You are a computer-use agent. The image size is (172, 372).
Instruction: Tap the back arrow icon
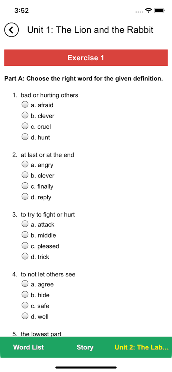11,30
